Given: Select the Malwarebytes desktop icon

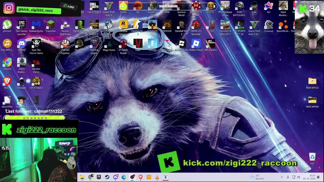Looking at the screenshot, I should (x=36, y=26).
